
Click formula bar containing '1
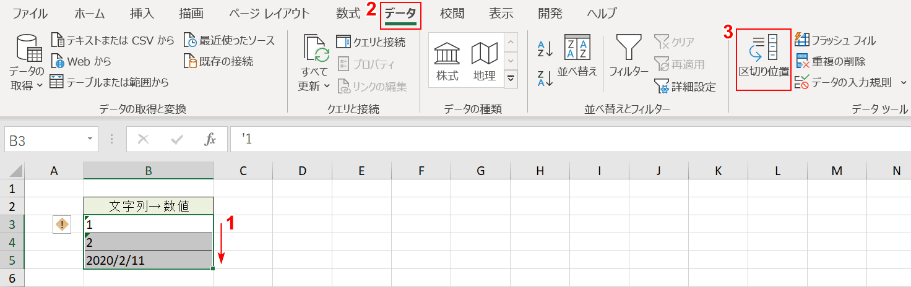569,140
